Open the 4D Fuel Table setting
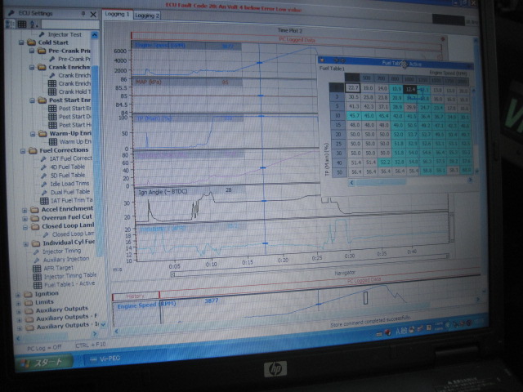 (63, 167)
